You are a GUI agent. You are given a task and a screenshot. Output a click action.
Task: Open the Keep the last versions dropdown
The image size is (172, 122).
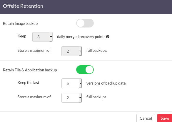click(72, 83)
